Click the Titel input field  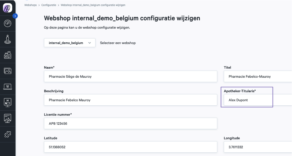pyautogui.click(x=258, y=76)
